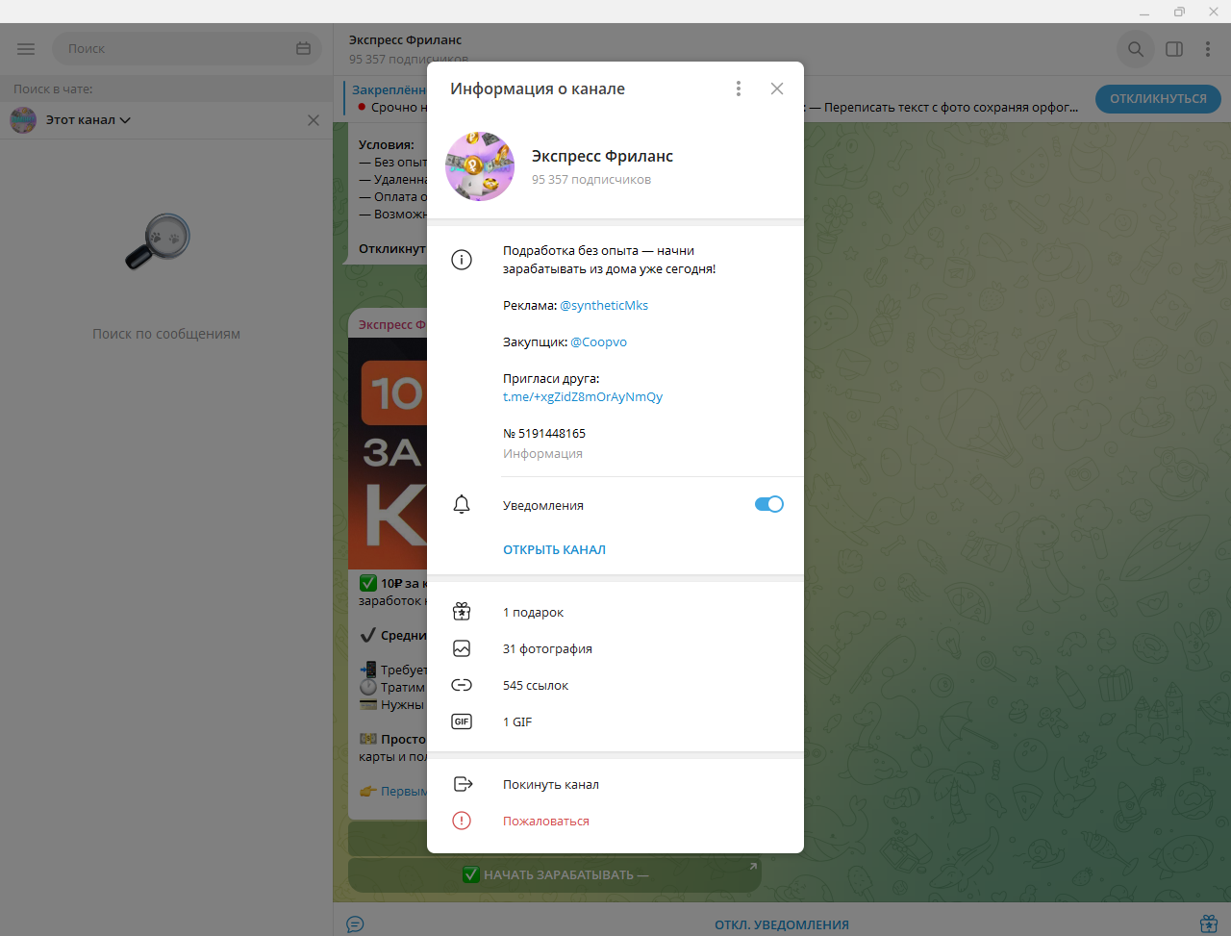The height and width of the screenshot is (936, 1231).
Task: Click the GIF icon
Action: click(x=462, y=721)
